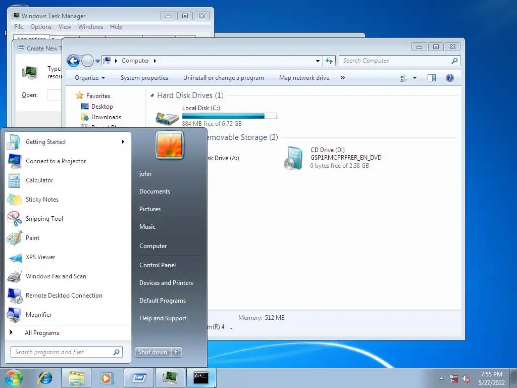Click the clock showing 7:55 PM
517x388 pixels.
491,374
